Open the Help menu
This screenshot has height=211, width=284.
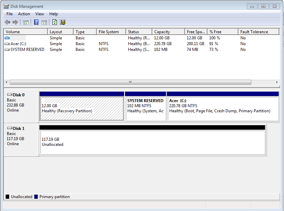(53, 14)
